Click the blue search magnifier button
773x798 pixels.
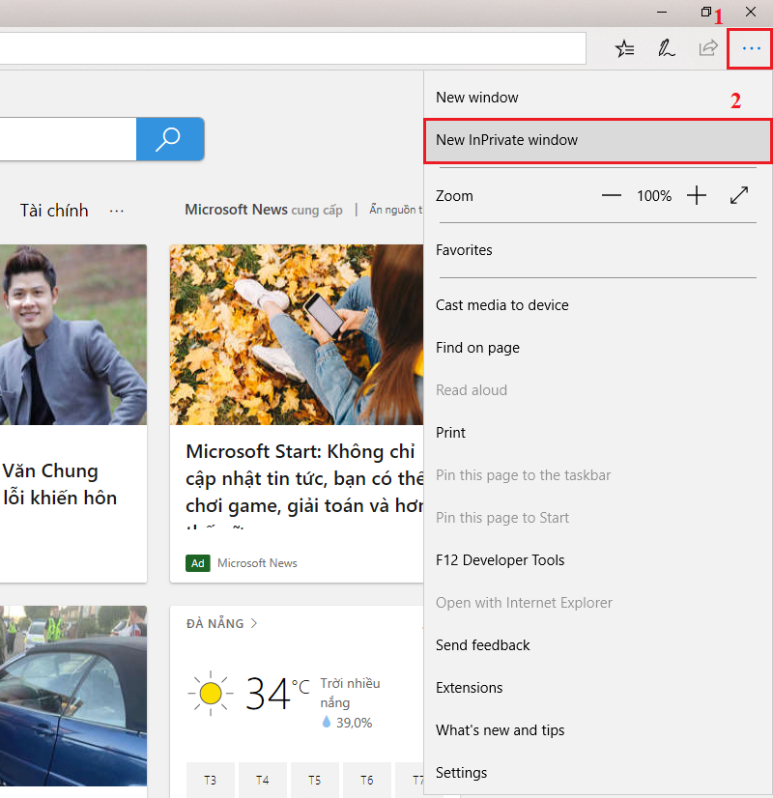click(169, 139)
